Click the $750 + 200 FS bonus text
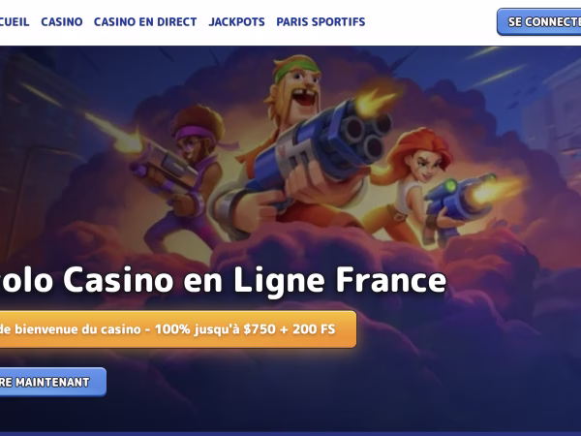This screenshot has width=581, height=436. point(289,329)
